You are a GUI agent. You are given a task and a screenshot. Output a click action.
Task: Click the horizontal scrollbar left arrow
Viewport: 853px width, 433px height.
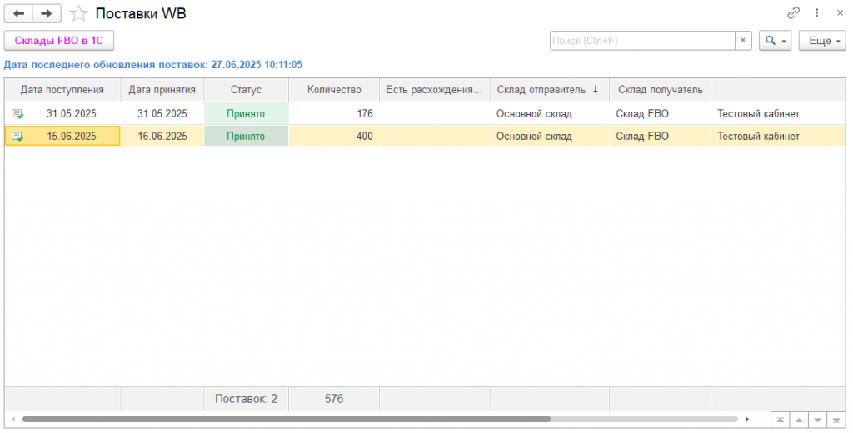pyautogui.click(x=13, y=419)
